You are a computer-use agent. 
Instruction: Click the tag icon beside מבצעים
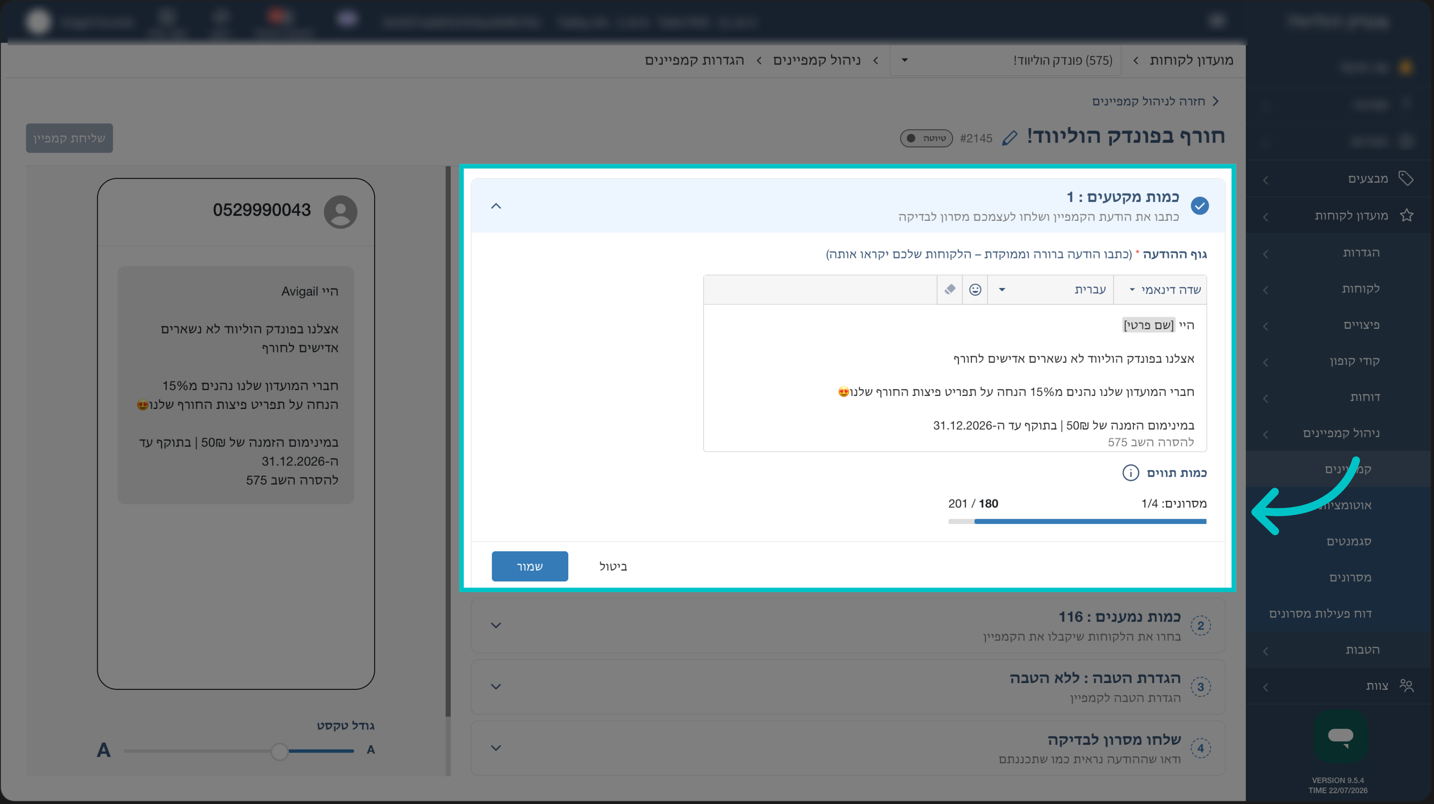point(1406,178)
